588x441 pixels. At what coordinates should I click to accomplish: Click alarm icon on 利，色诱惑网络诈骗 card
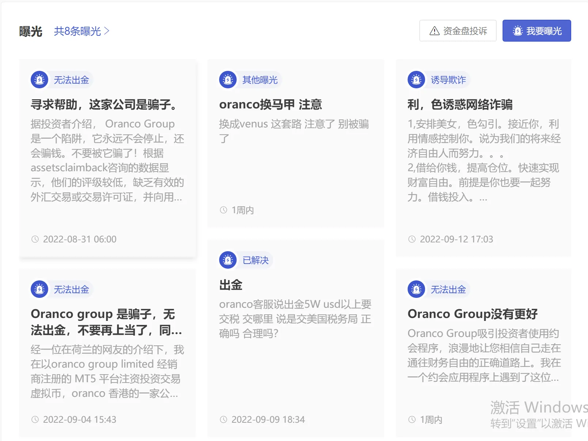(416, 80)
